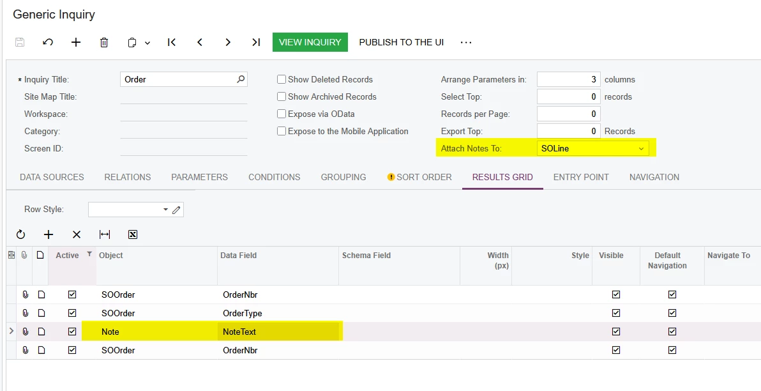Go to the next record
This screenshot has height=391, width=761.
pyautogui.click(x=228, y=42)
